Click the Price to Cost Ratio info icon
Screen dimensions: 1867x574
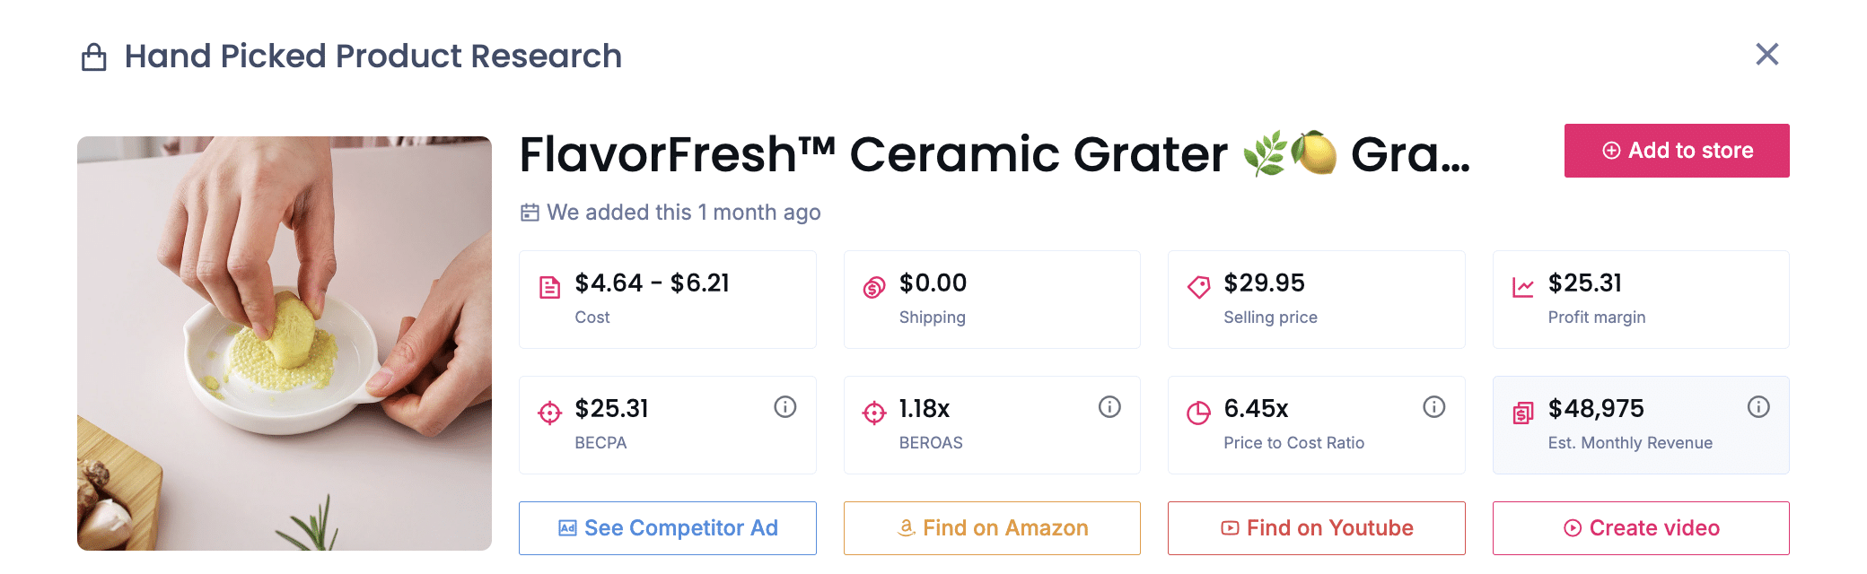tap(1434, 406)
